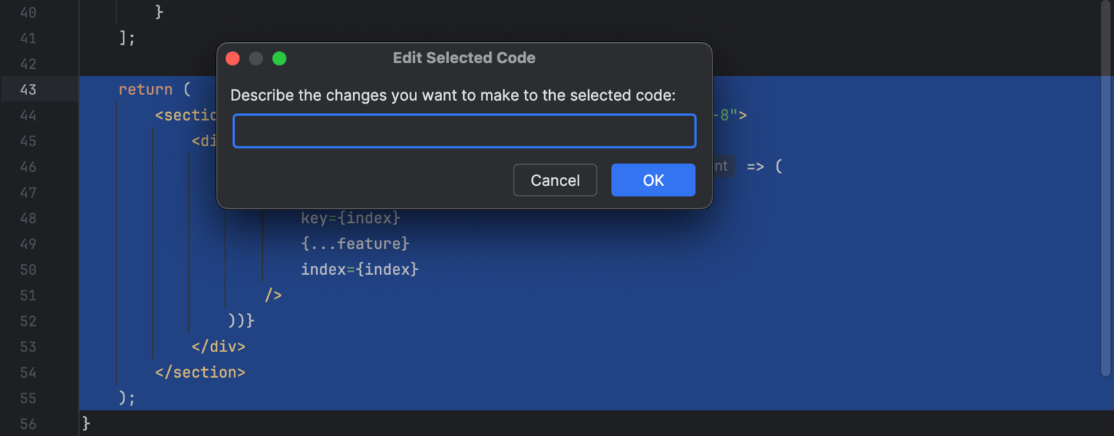Click line number 50 in the gutter
Screen dimensions: 1114x436
click(28, 270)
